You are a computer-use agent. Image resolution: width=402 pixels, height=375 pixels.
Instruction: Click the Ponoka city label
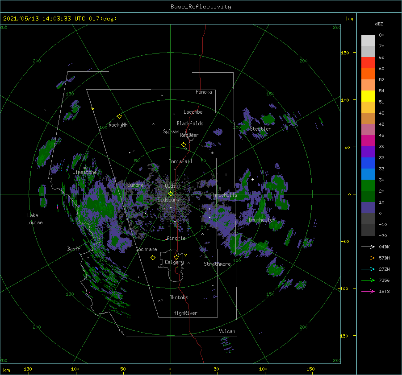coord(204,92)
